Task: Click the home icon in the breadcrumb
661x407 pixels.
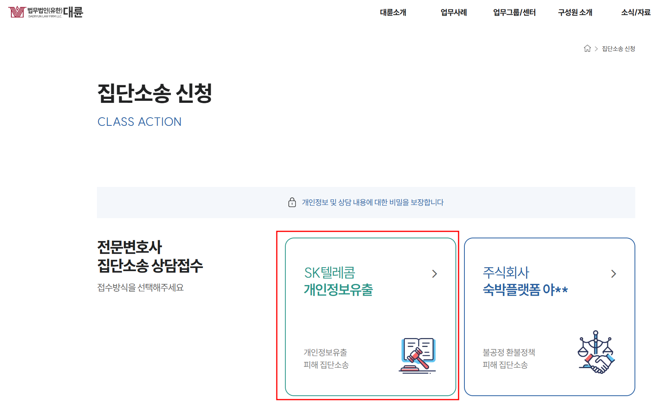Action: point(587,48)
